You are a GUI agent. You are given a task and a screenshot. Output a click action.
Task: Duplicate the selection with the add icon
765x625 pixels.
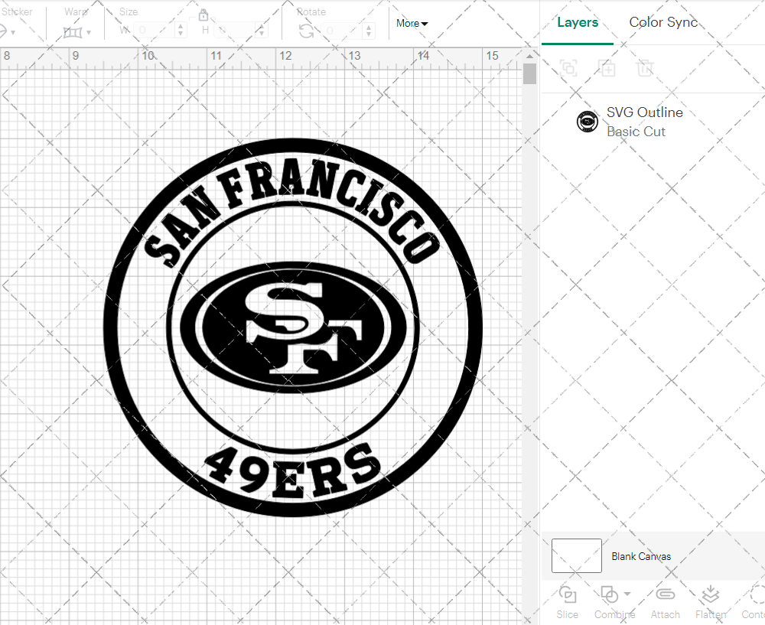(607, 68)
